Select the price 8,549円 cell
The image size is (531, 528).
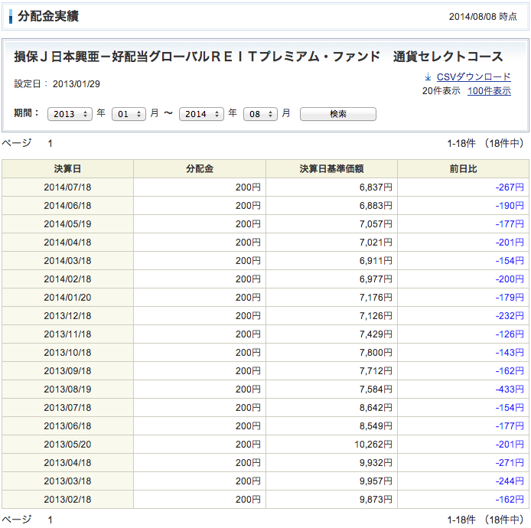tap(331, 426)
